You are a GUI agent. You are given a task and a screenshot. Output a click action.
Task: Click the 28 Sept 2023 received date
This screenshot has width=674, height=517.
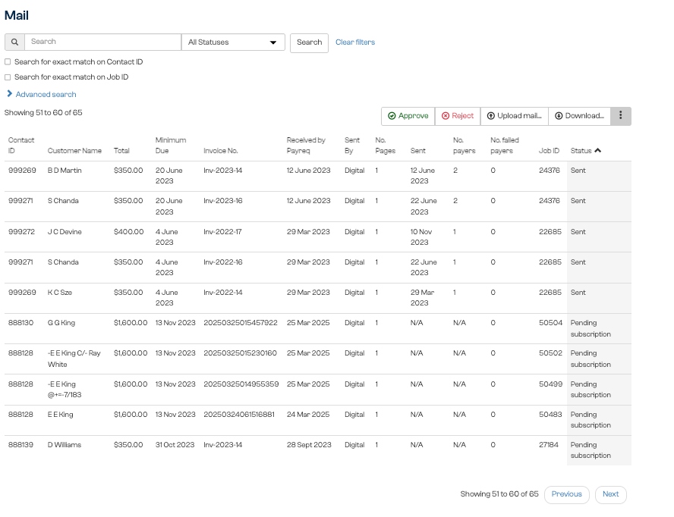pos(309,445)
